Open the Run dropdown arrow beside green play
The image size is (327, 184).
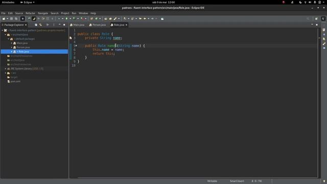[70, 19]
